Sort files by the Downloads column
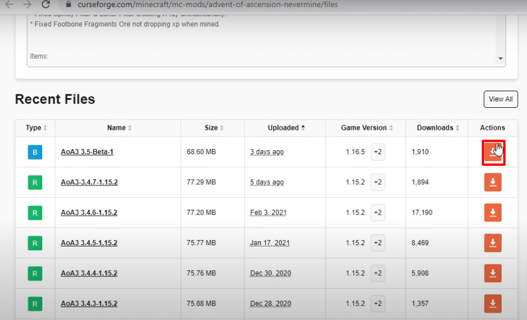 [x=438, y=128]
